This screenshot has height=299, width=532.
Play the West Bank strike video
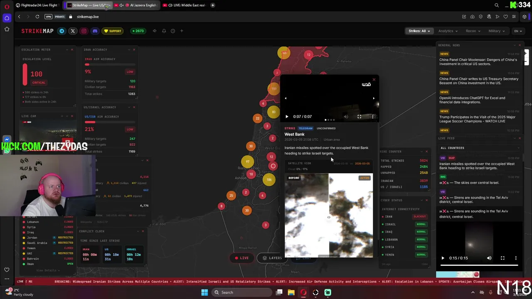click(286, 117)
